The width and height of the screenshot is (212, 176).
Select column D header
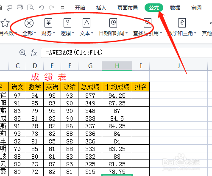tap(35, 66)
